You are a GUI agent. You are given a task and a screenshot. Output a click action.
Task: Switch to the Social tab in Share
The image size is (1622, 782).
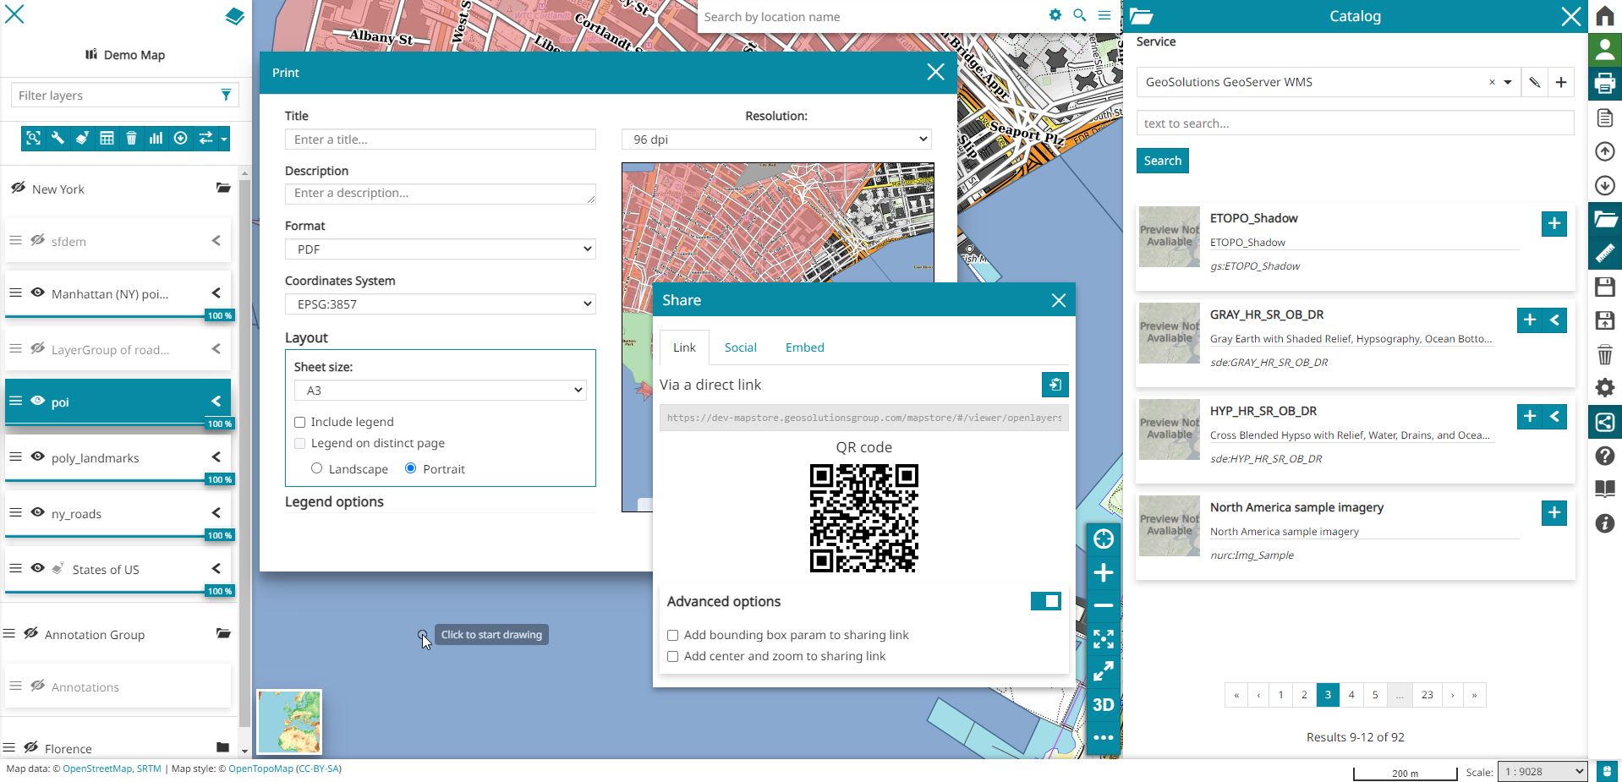tap(740, 347)
